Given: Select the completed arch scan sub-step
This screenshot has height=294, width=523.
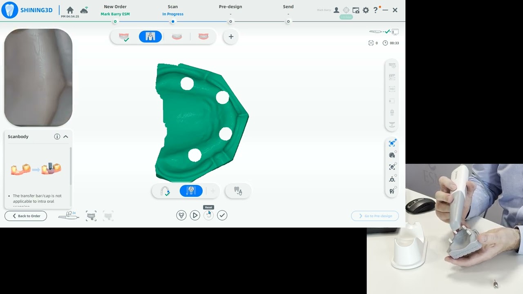Looking at the screenshot, I should (165, 191).
